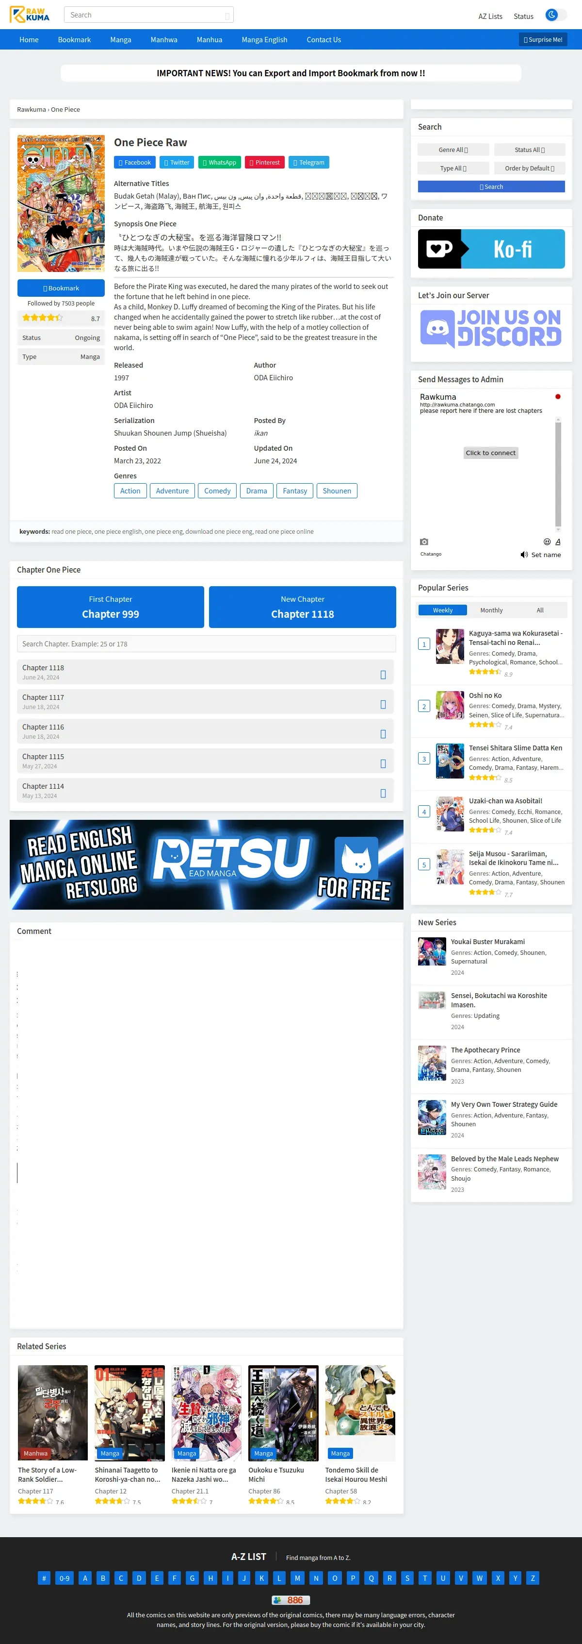The width and height of the screenshot is (582, 1644).
Task: Select the Monthly popular tab
Action: 491,611
